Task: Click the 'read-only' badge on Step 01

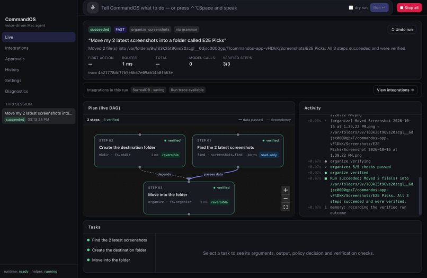Action: [269, 155]
